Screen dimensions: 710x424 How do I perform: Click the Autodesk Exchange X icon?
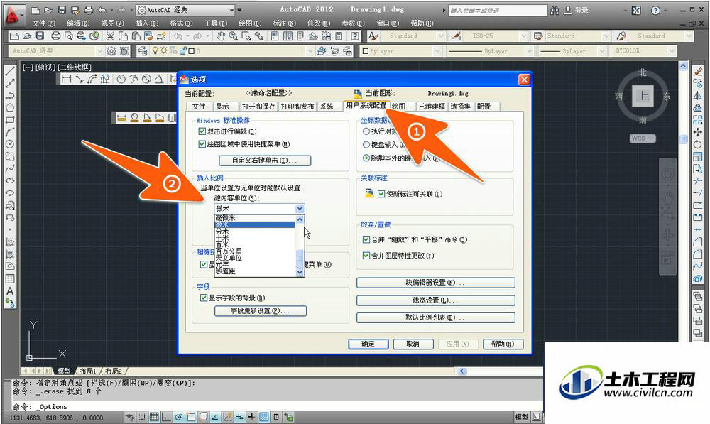coord(636,11)
